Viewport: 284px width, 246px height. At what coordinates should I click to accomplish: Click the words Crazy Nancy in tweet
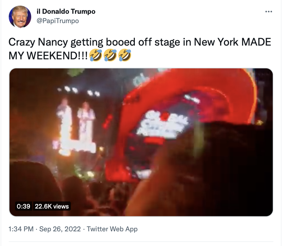(x=38, y=42)
